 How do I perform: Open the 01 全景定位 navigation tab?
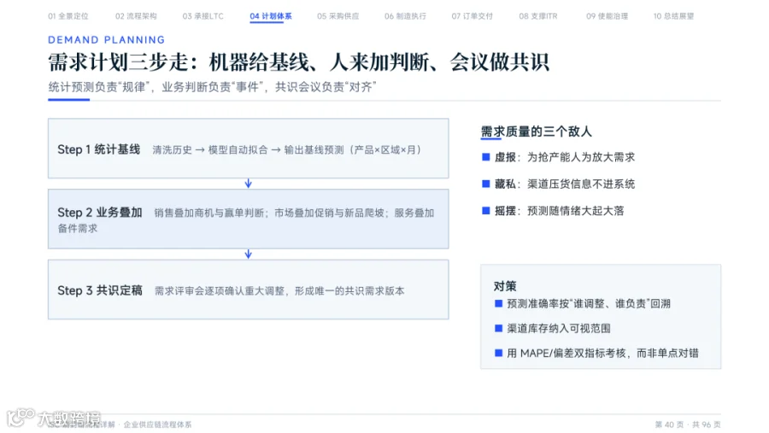click(x=68, y=16)
